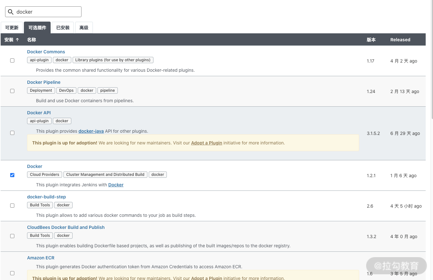Viewport: 433px width, 280px height.
Task: Click the Cloud Providers tag
Action: (45, 175)
